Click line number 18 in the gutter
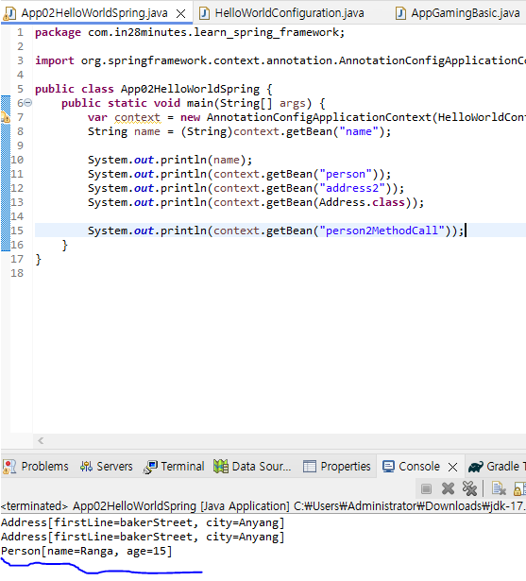The height and width of the screenshot is (581, 526). tap(17, 273)
